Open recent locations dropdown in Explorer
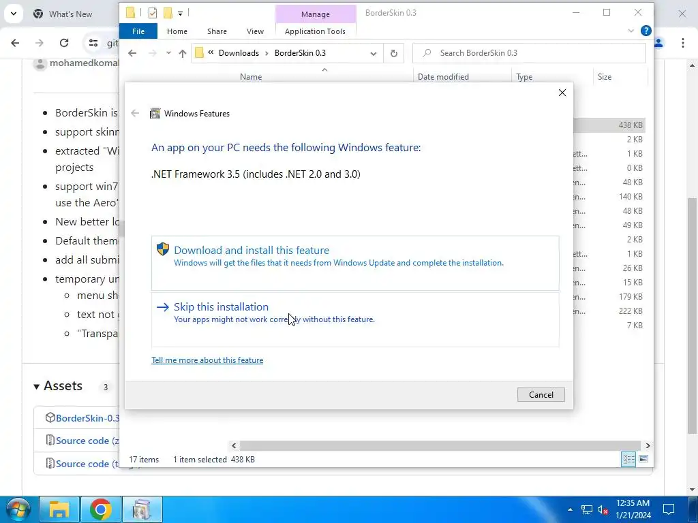Screen dimensions: 698x523 (168, 53)
